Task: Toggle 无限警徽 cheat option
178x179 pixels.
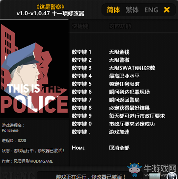Action: pos(119,60)
